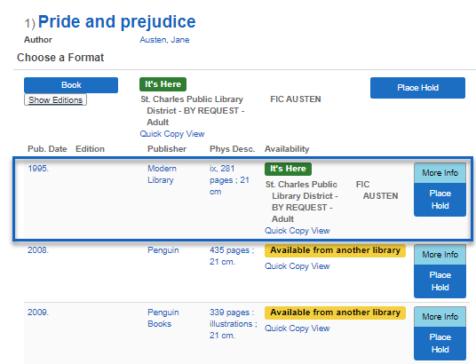Open Quick Copy View in the 1995 row

point(297,231)
